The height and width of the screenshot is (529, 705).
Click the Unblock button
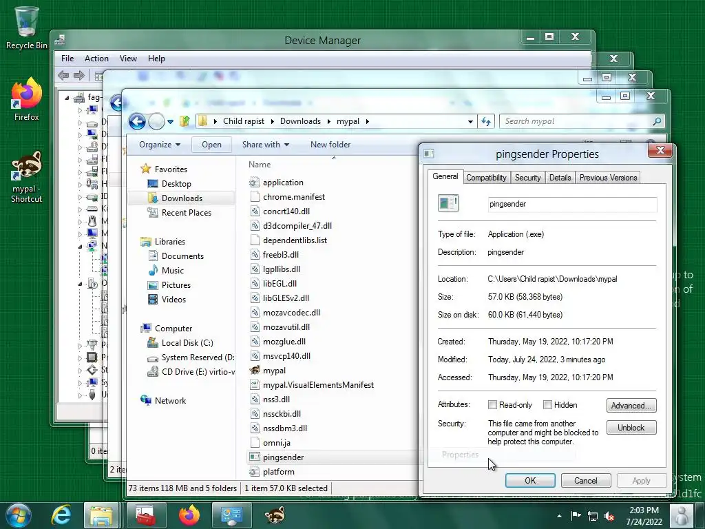[x=631, y=427]
